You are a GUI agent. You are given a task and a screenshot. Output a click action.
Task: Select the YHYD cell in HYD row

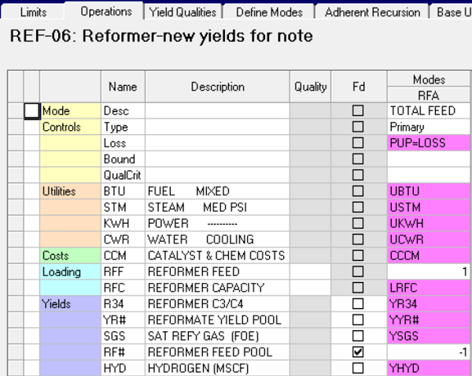(429, 368)
